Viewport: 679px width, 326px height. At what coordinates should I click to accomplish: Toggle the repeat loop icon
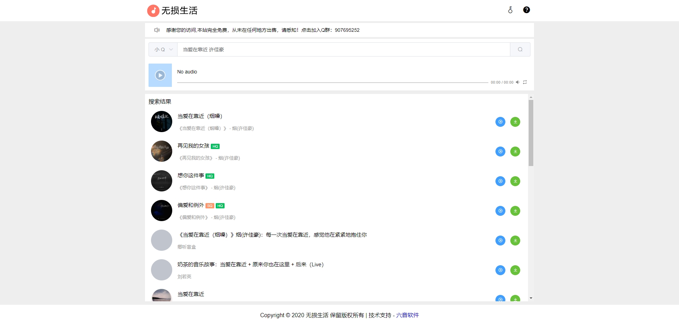tap(524, 82)
